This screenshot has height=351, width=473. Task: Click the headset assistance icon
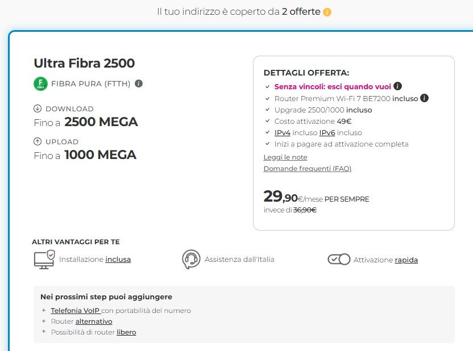pos(191,259)
